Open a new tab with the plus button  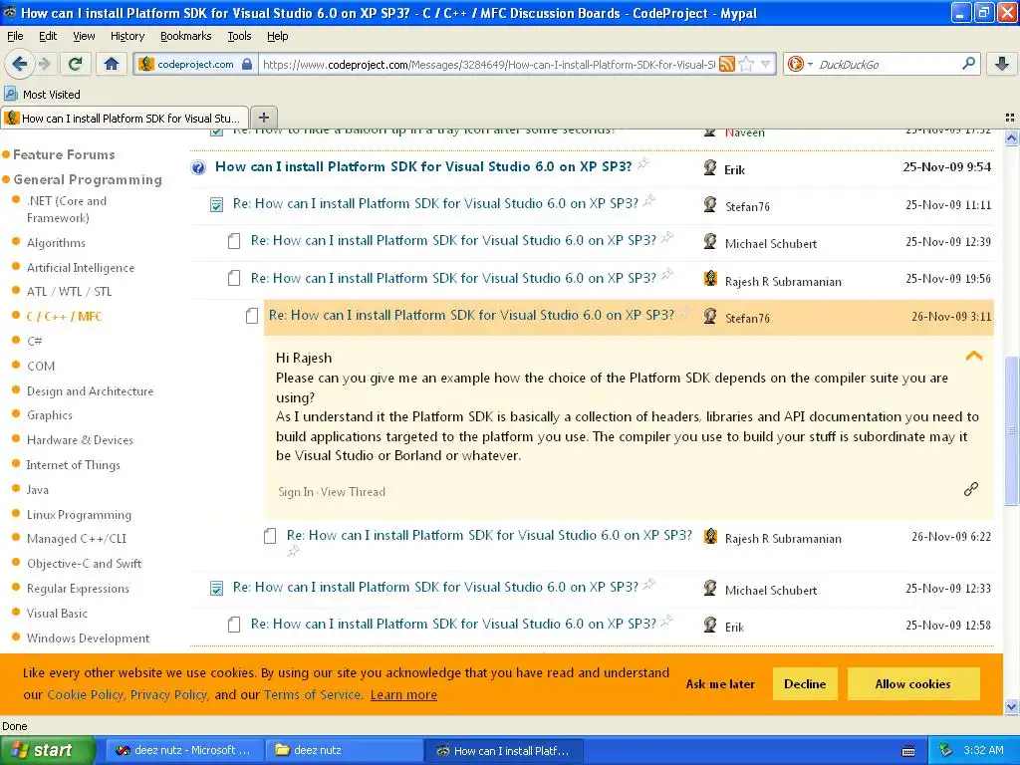tap(263, 118)
